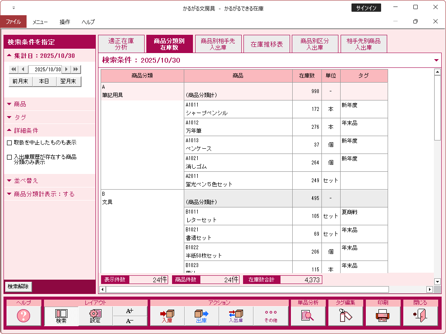Open the 単品分析 magnifier icon
This screenshot has height=334, width=446.
pos(307,316)
